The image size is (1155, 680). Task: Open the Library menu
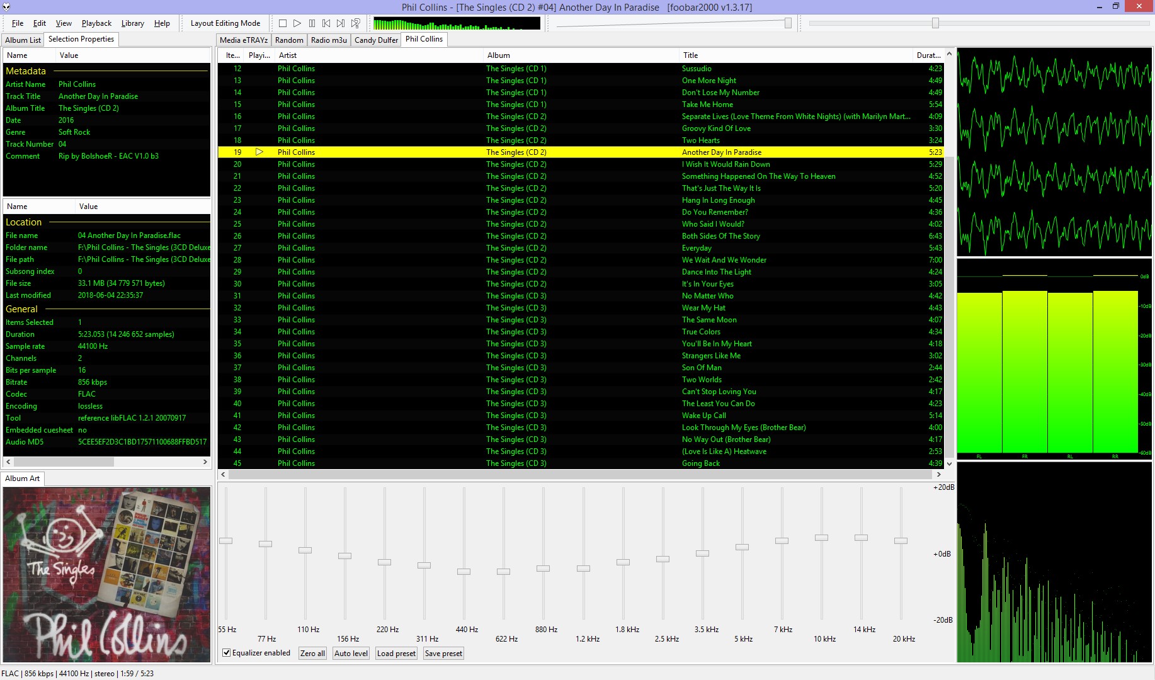tap(132, 23)
